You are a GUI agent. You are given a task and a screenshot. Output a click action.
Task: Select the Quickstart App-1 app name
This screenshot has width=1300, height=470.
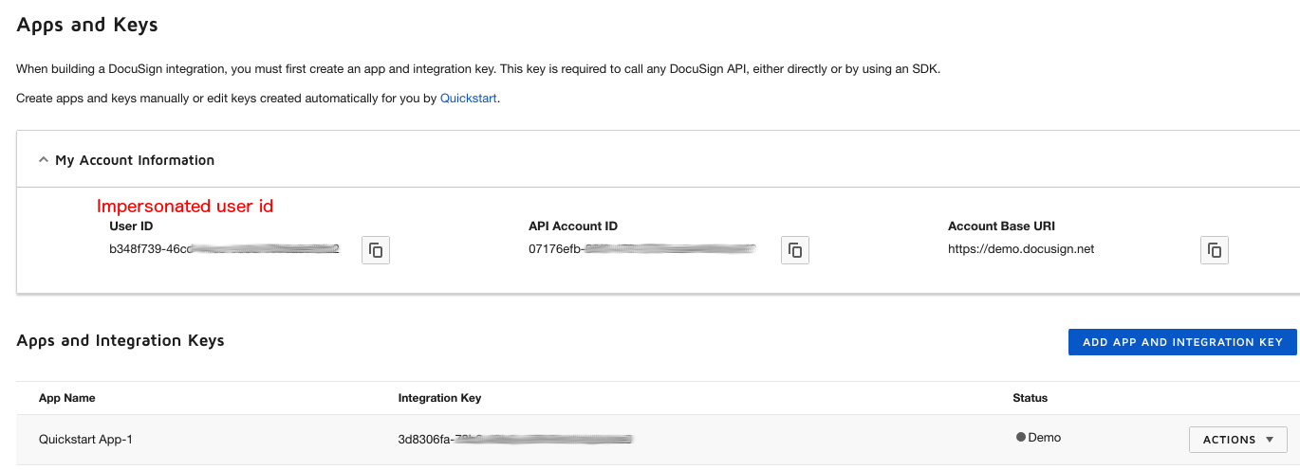(x=85, y=439)
